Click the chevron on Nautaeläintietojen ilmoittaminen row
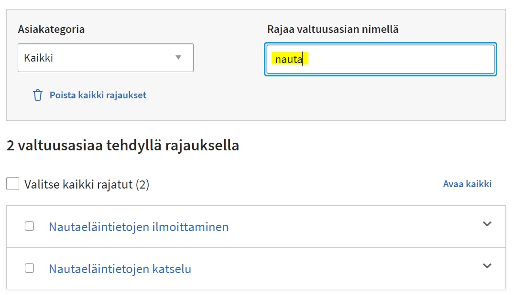This screenshot has width=514, height=295. click(486, 223)
